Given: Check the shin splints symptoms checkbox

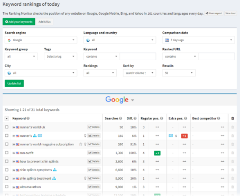Looking at the screenshot, I should coord(7,170).
